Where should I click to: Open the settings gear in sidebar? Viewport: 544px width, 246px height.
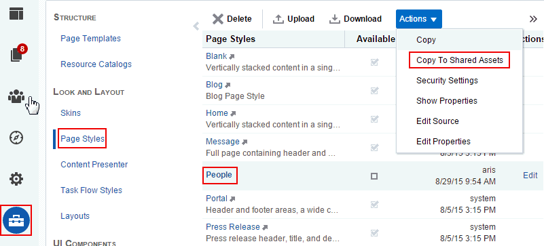click(x=16, y=179)
